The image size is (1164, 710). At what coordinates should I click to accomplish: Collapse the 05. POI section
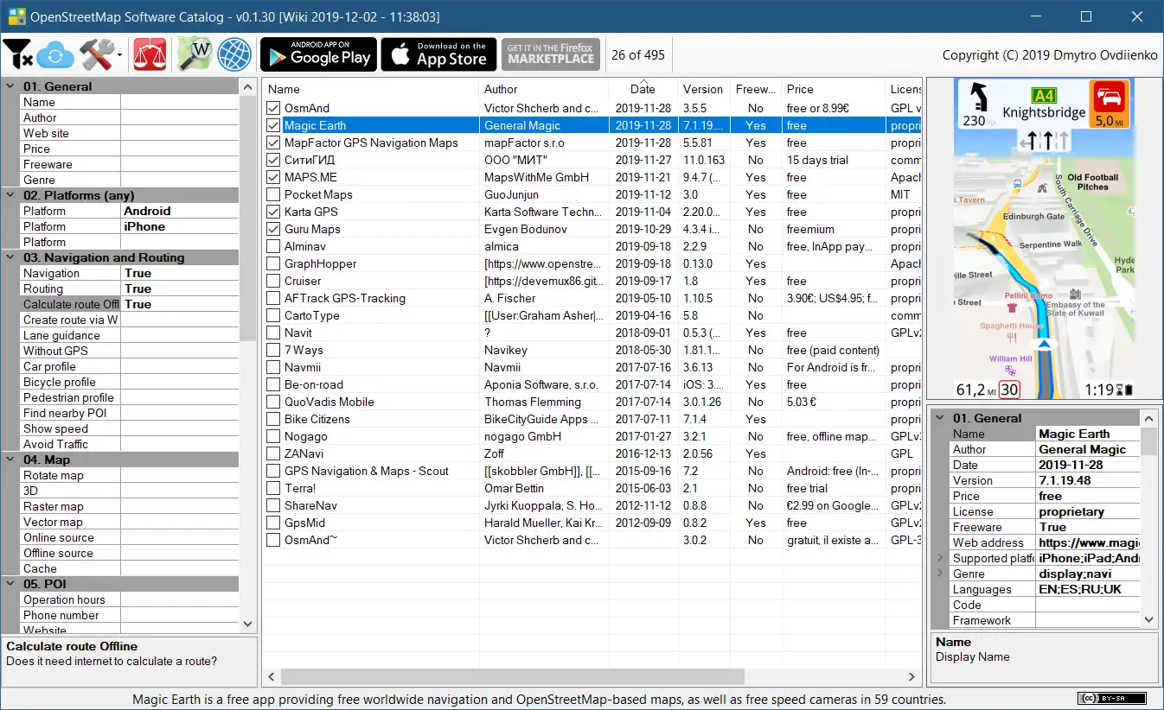pyautogui.click(x=10, y=584)
